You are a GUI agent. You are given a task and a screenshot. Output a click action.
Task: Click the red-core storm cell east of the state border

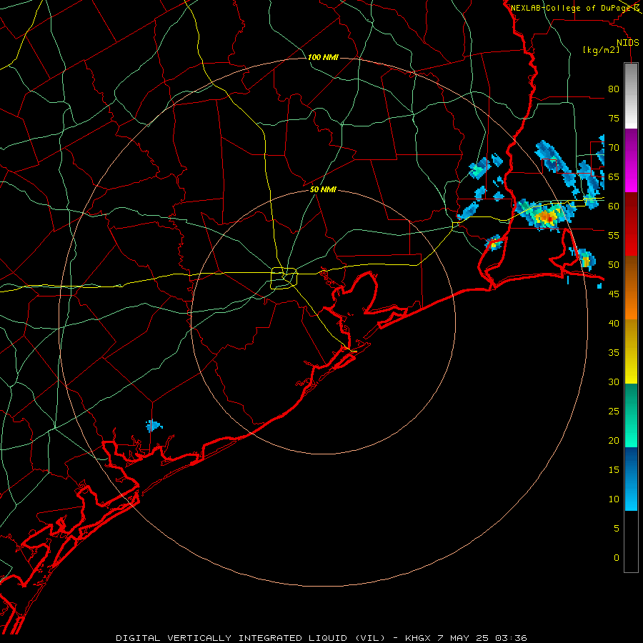click(546, 214)
